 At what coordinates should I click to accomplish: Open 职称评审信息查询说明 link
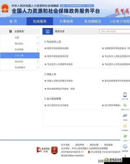coord(58,48)
